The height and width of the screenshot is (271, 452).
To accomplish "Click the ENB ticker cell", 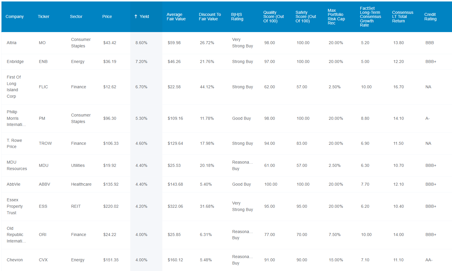I will click(x=43, y=61).
